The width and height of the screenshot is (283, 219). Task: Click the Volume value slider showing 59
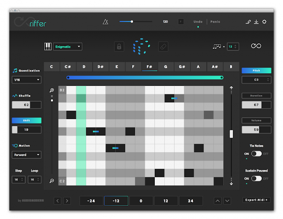(x=256, y=130)
